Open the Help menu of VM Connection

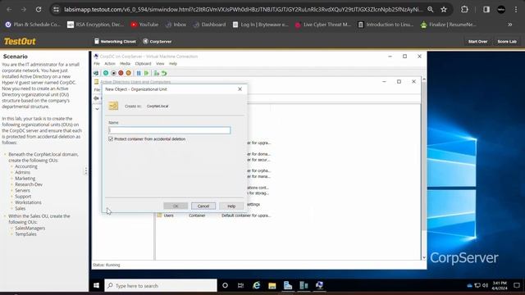[173, 64]
